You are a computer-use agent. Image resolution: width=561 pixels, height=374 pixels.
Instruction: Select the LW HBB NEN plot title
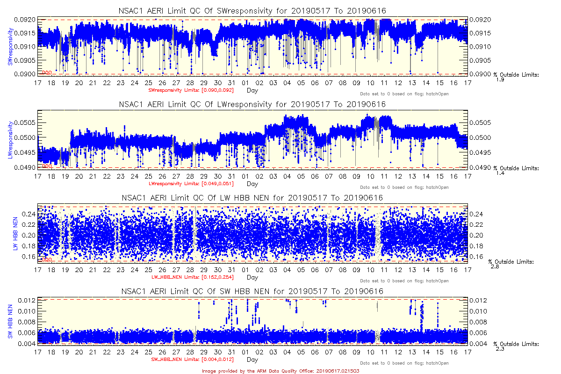pyautogui.click(x=252, y=198)
